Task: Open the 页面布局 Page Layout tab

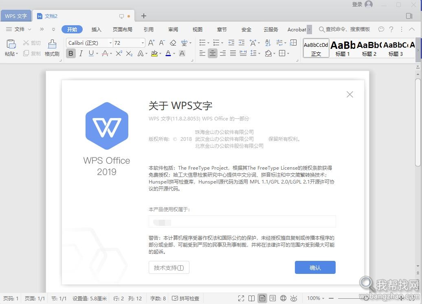Action: coord(123,29)
